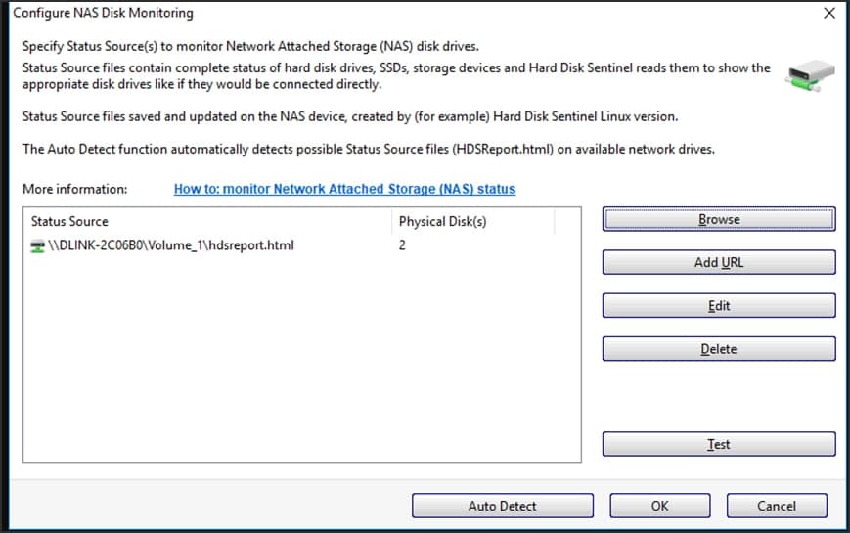
Task: Delete the selected status source
Action: click(x=719, y=349)
